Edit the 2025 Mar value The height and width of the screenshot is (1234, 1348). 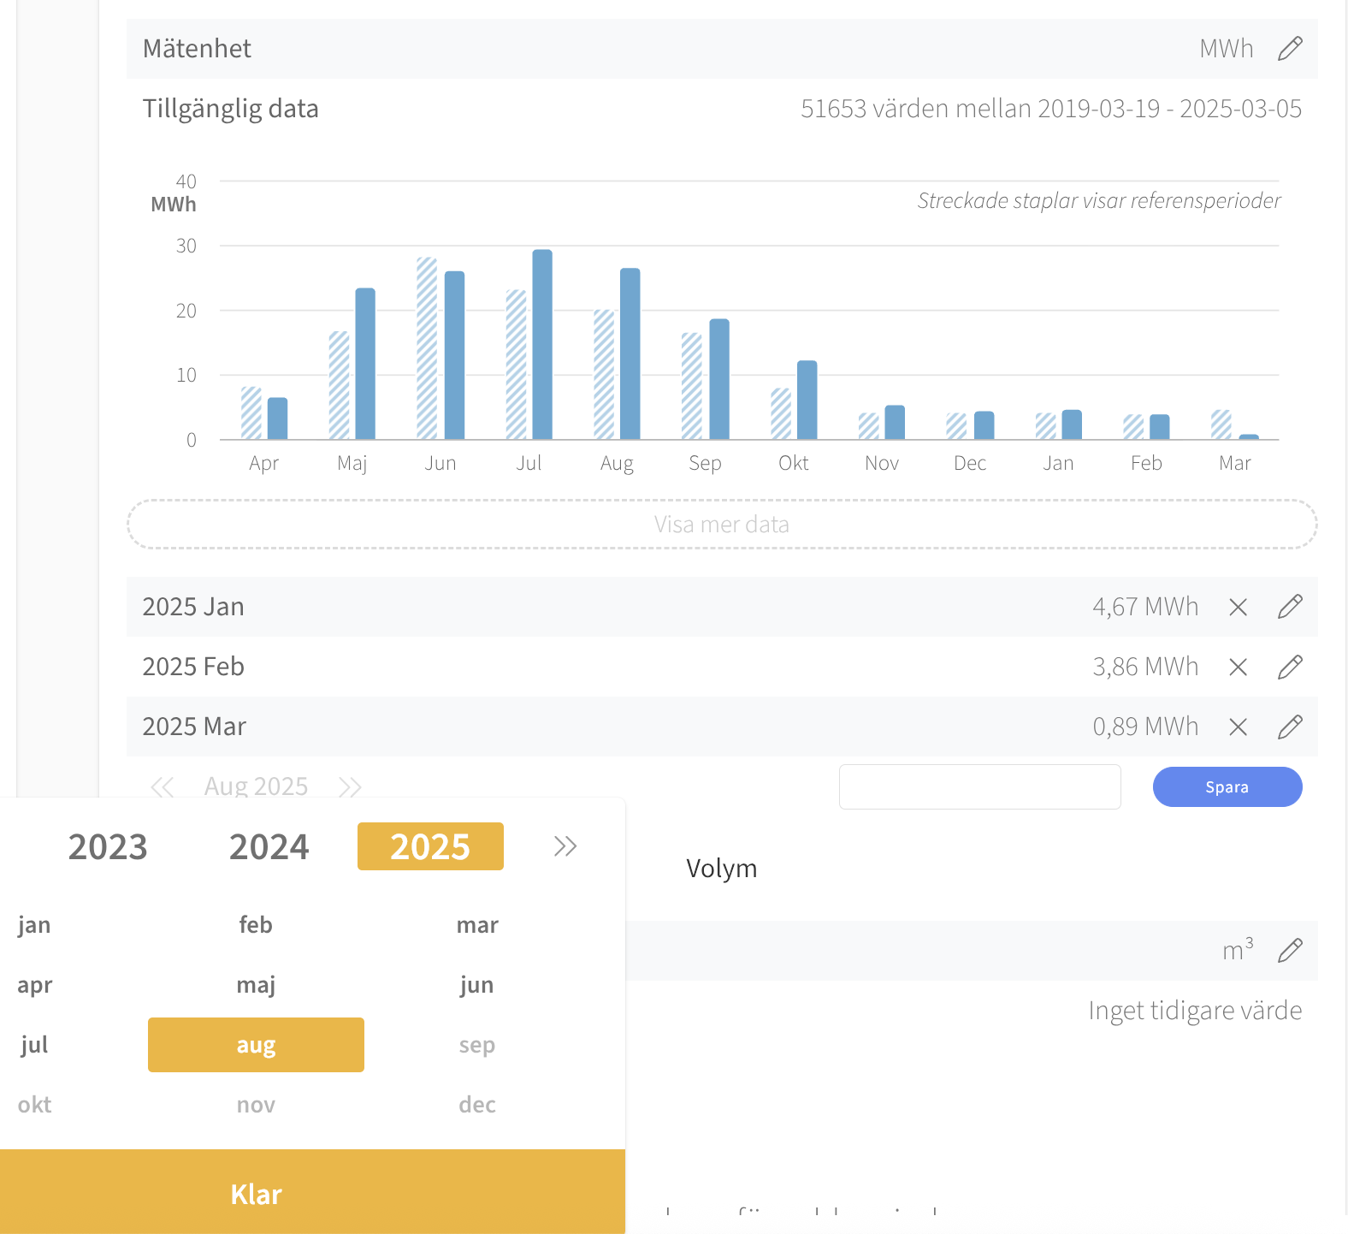1290,727
